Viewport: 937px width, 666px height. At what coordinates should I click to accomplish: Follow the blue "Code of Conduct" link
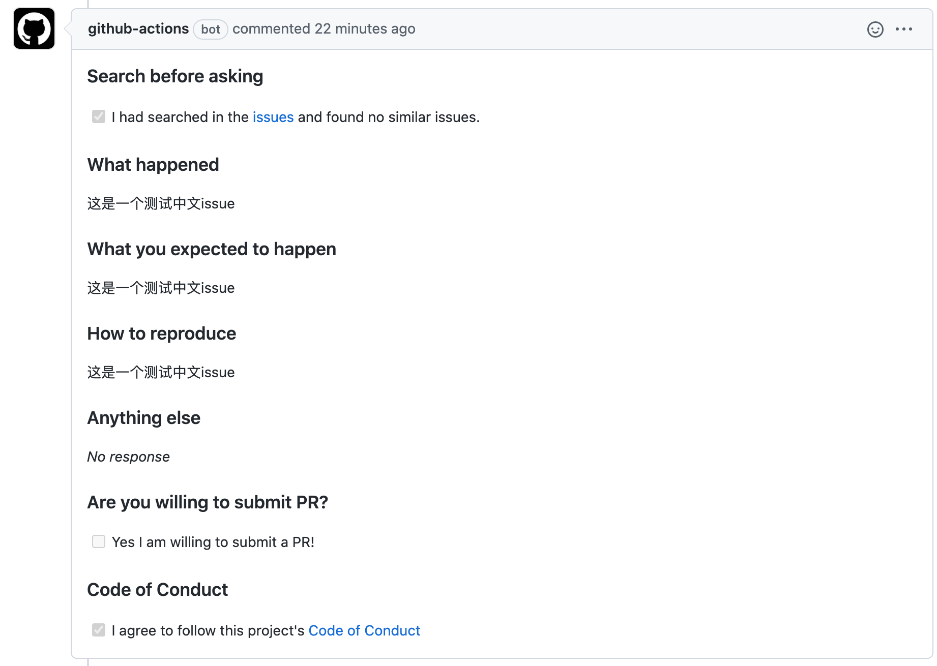click(x=364, y=631)
